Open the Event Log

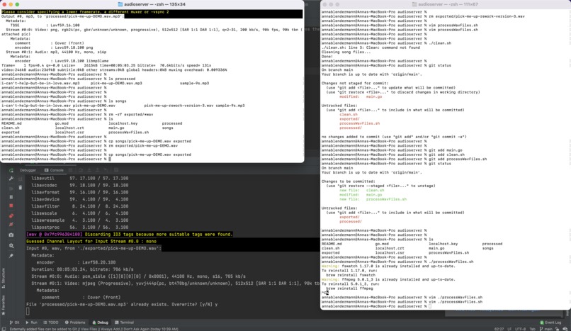point(550,322)
